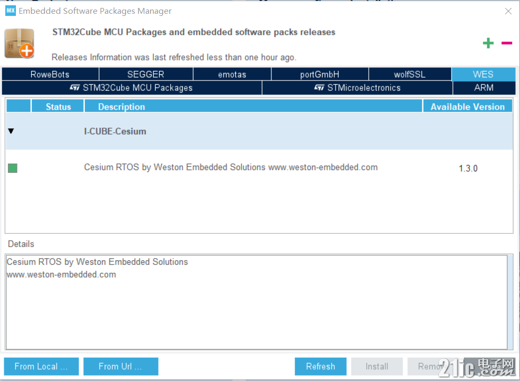Click the green plus expand-all icon
Screen dimensions: 520x381
(488, 43)
